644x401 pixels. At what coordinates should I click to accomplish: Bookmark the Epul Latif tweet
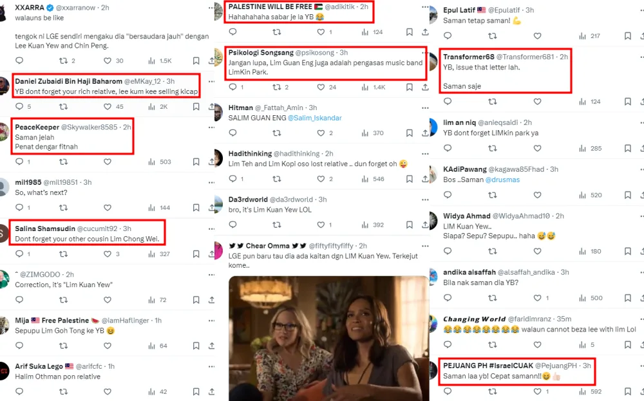click(627, 37)
